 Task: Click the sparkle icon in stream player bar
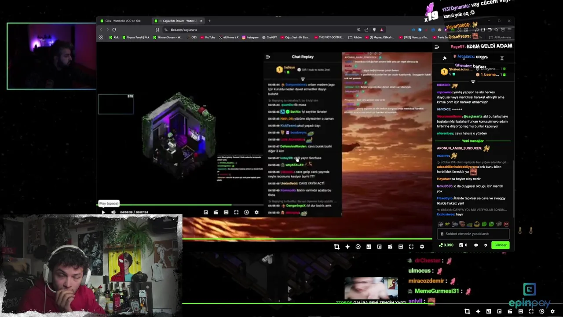pyautogui.click(x=347, y=247)
